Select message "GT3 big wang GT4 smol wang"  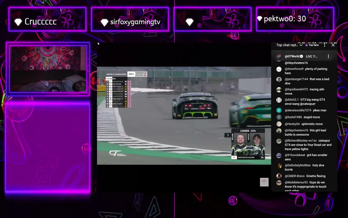click(x=305, y=101)
